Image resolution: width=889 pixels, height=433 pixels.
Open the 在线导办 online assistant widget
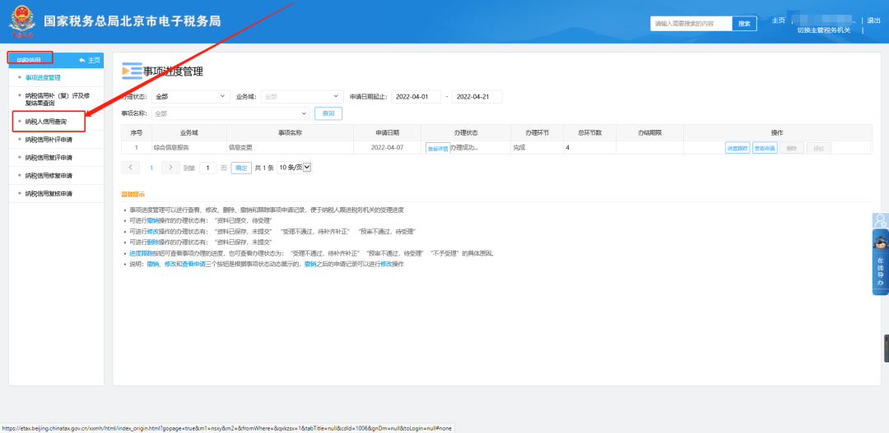880,261
